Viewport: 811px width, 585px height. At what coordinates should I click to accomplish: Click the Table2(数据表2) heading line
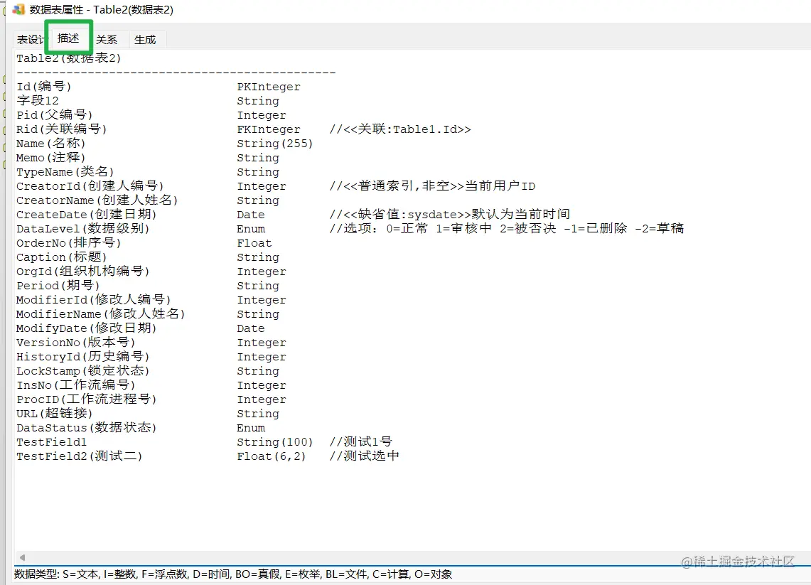[x=69, y=58]
